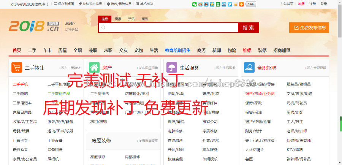The width and height of the screenshot is (342, 165).
Task: Click the blue cloud share icon
Action: pyautogui.click(x=224, y=4)
